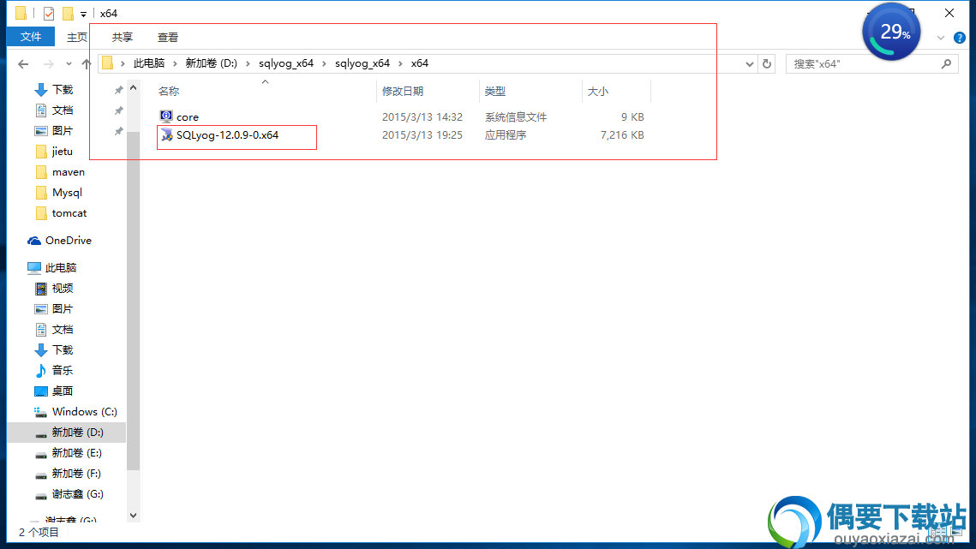Open 桌面 under 此电脑
This screenshot has height=549, width=976.
pyautogui.click(x=63, y=391)
